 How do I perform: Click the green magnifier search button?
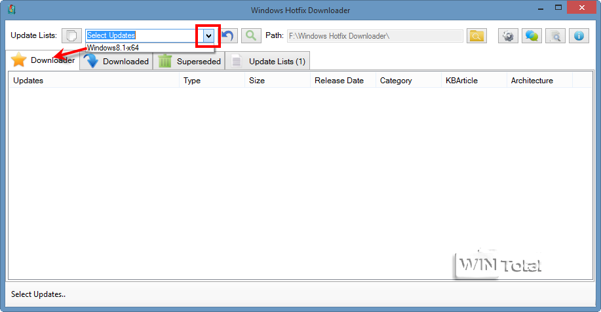click(251, 35)
